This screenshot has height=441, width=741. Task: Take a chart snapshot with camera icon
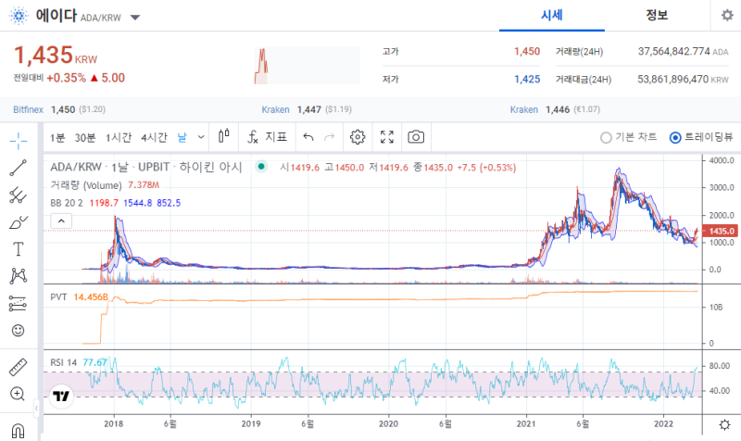[x=416, y=137]
